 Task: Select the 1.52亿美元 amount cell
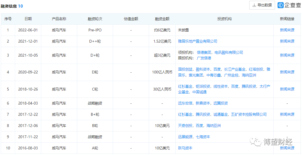point(162,41)
